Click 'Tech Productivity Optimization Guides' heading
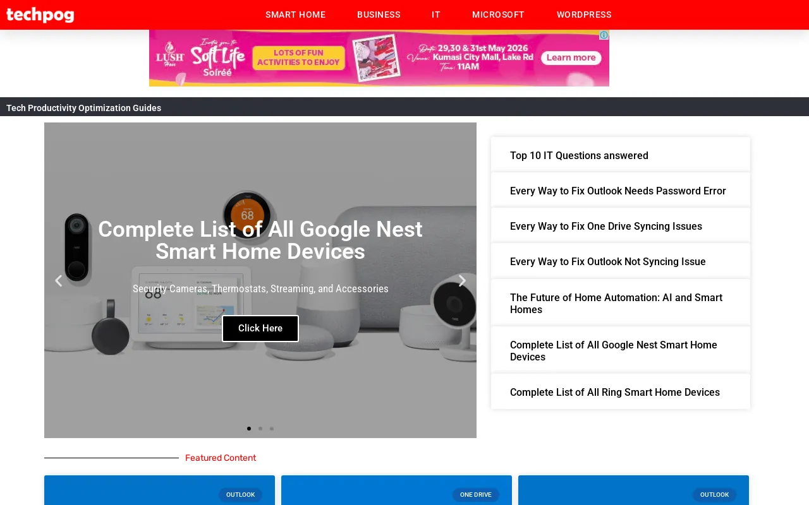Screen dimensions: 809x505 [83, 108]
